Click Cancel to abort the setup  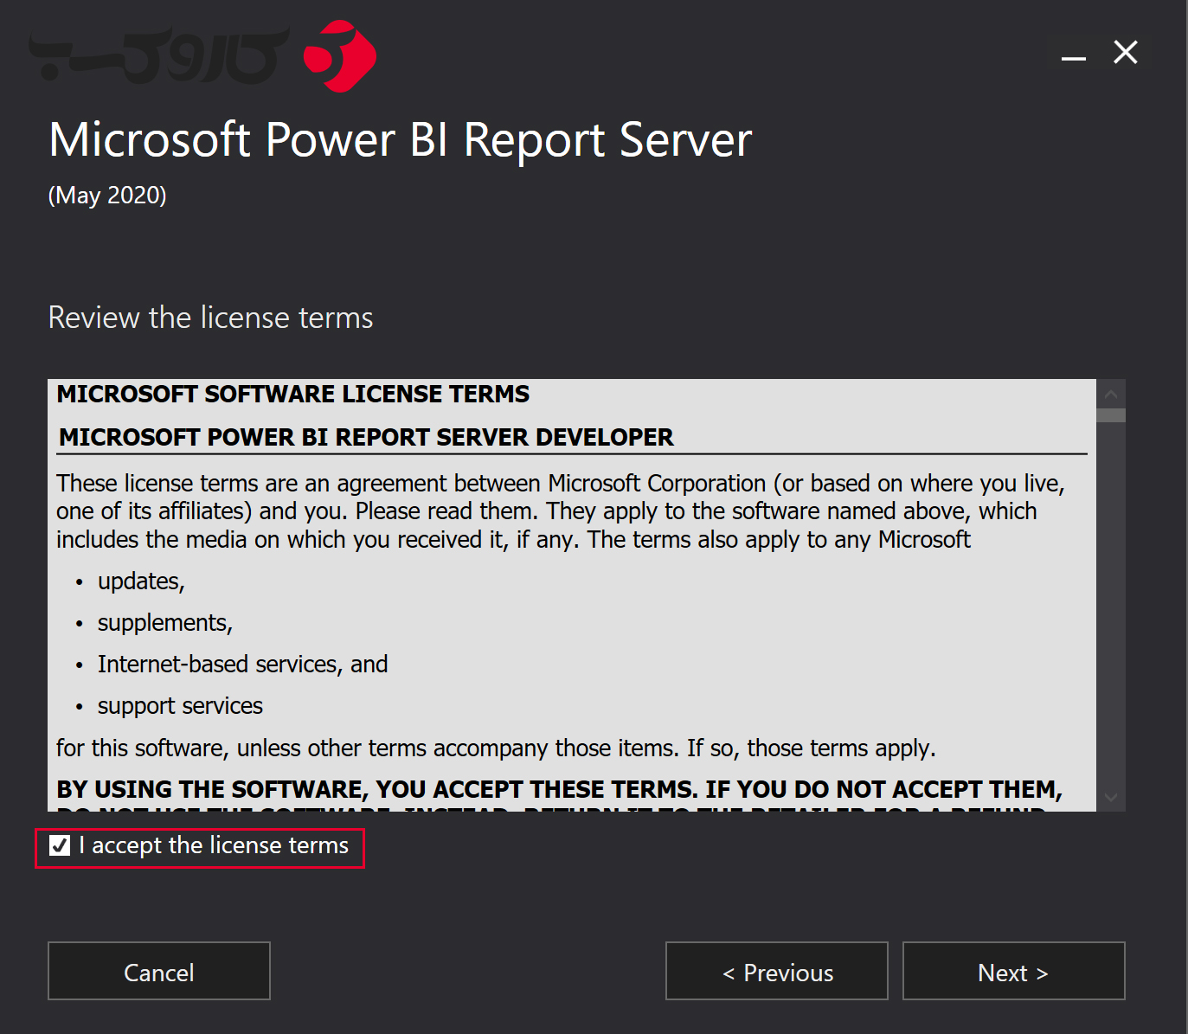tap(158, 971)
